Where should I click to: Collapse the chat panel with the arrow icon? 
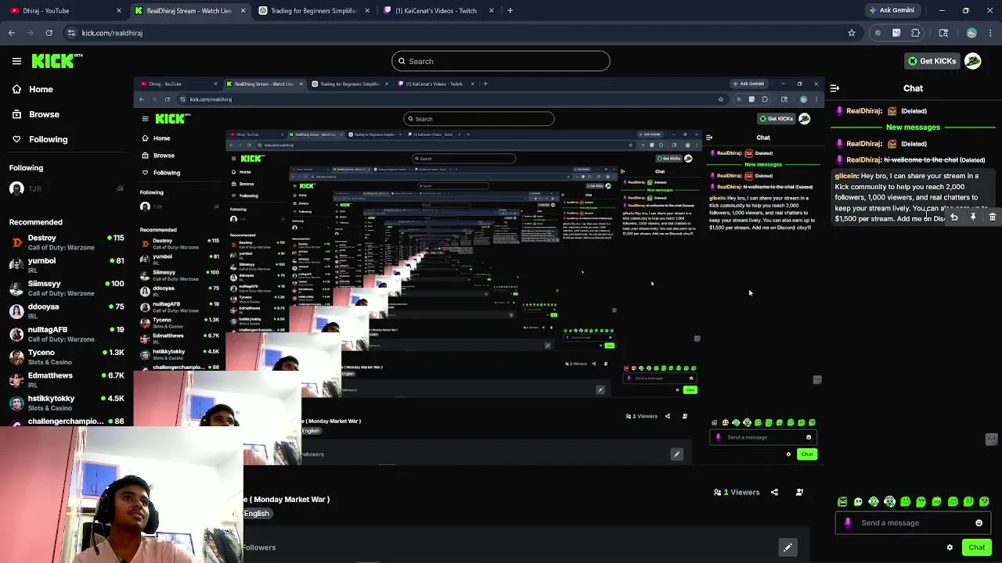tap(834, 88)
